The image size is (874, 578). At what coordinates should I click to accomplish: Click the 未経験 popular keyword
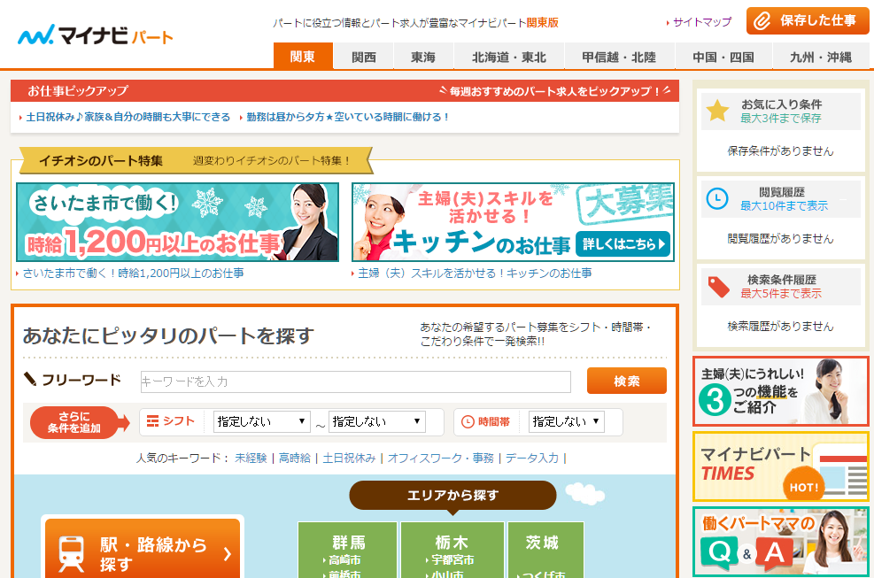point(251,459)
